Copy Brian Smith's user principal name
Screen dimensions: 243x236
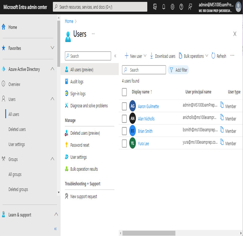[222, 130]
